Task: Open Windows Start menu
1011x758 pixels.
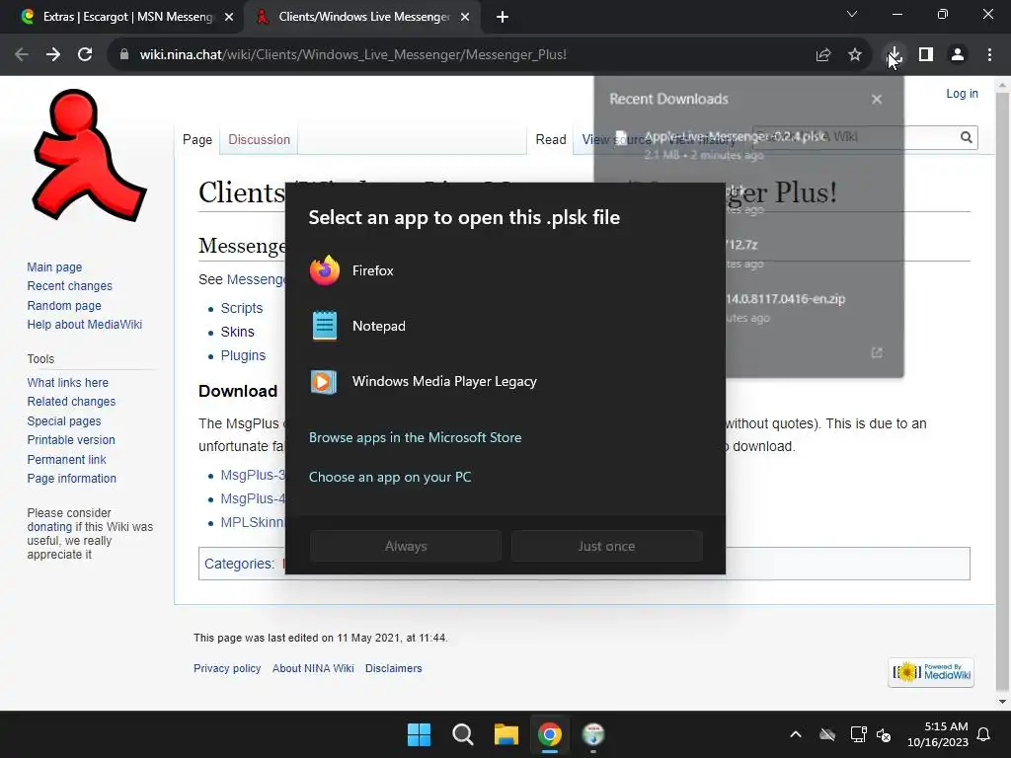Action: tap(419, 734)
